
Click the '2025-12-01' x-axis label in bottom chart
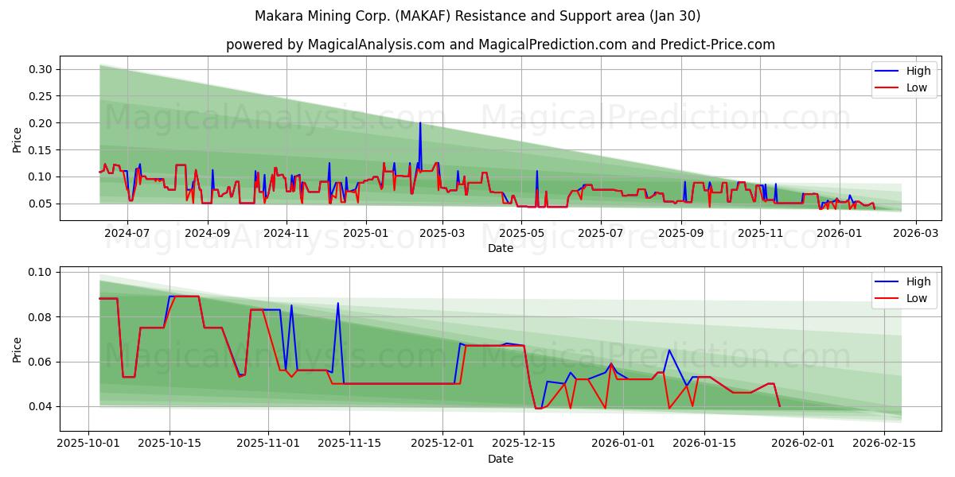pos(442,444)
